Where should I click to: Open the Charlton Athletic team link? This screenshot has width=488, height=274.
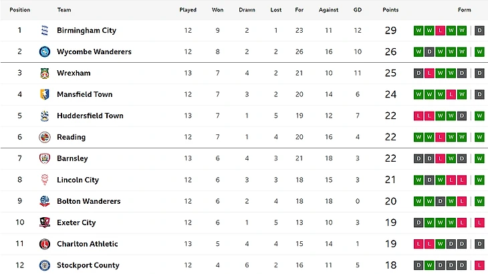tap(87, 245)
